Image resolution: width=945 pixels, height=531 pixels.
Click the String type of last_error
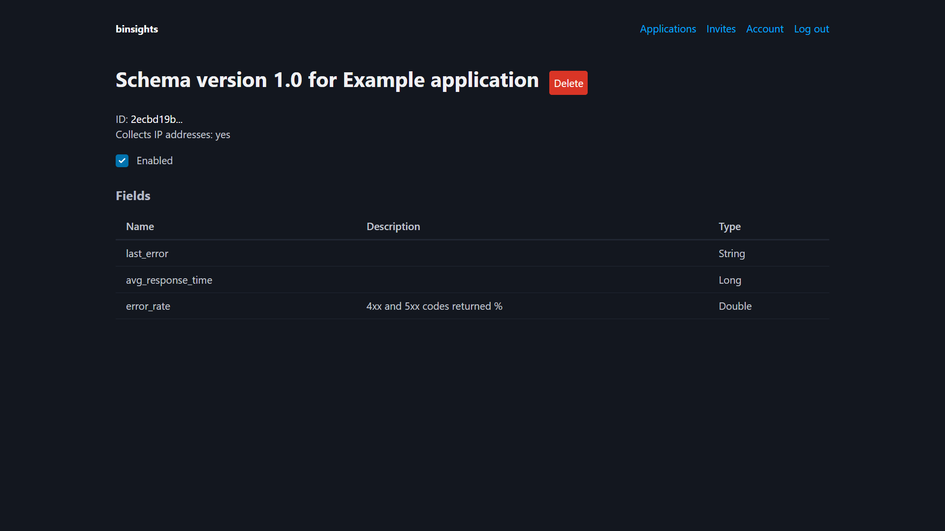point(732,253)
